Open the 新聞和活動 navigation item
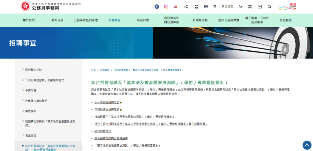This screenshot has height=151, width=313. click(x=200, y=20)
